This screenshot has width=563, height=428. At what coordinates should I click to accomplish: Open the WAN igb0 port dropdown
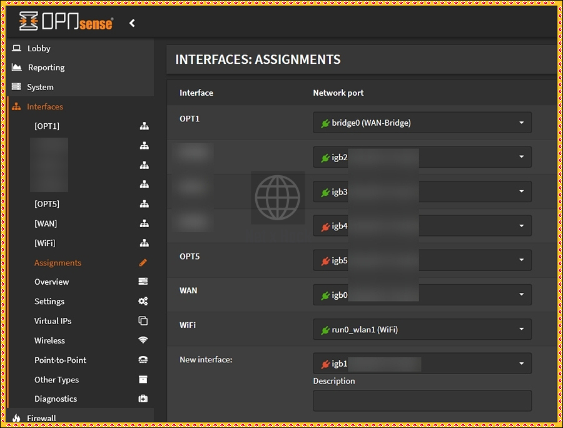422,295
